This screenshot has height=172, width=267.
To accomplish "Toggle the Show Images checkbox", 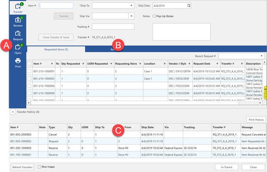I will 40,166.
